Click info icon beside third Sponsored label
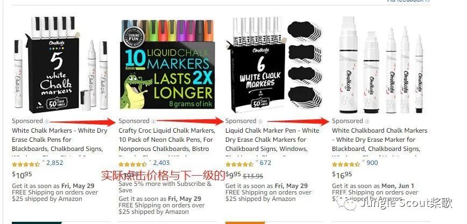 260,121
